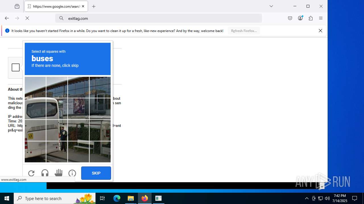Click the address bar with exitlag.com

pos(158,18)
